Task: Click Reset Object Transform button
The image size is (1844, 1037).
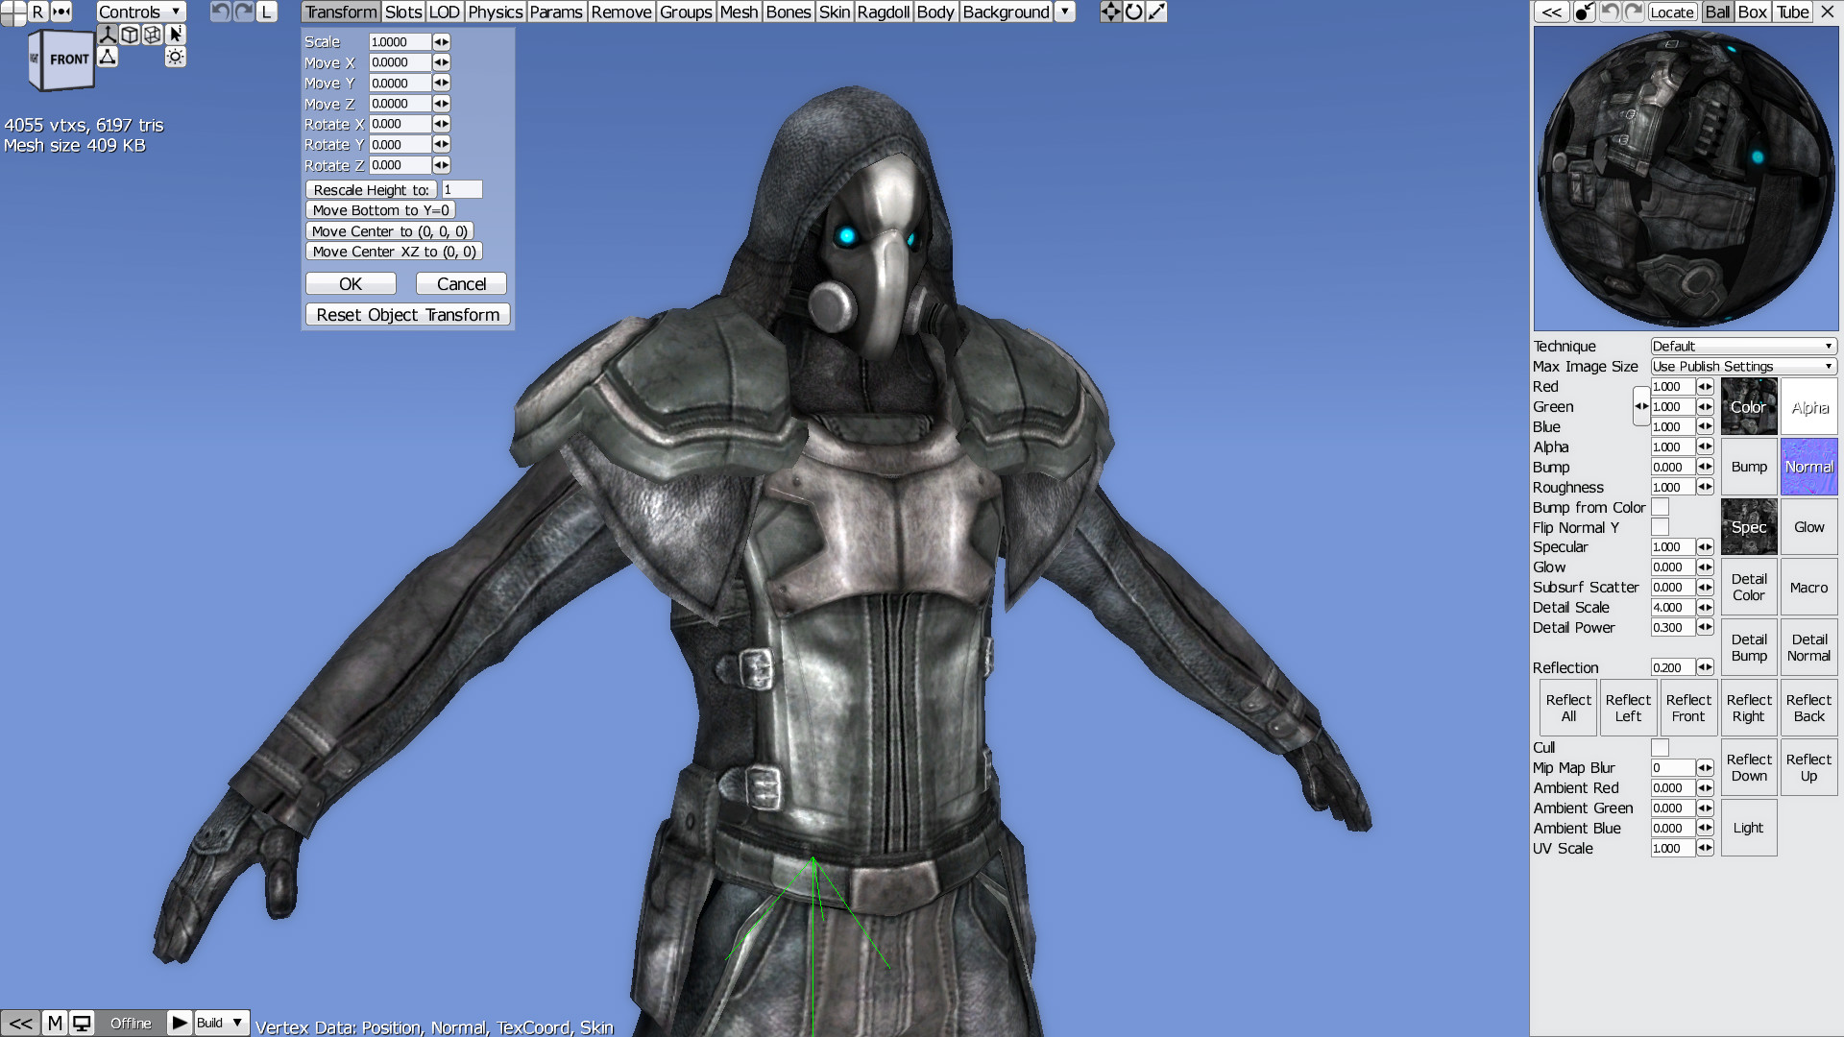Action: click(x=407, y=315)
